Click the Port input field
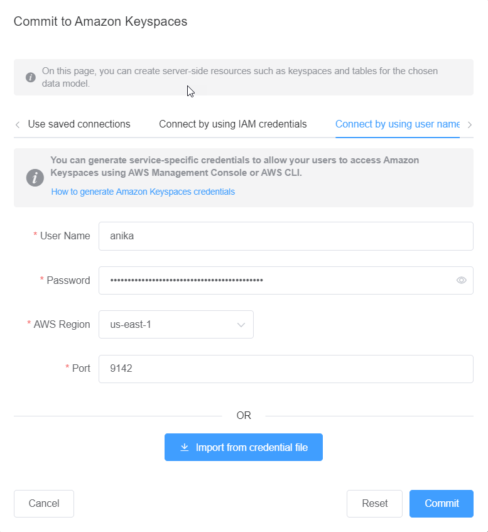The width and height of the screenshot is (488, 532). point(286,369)
